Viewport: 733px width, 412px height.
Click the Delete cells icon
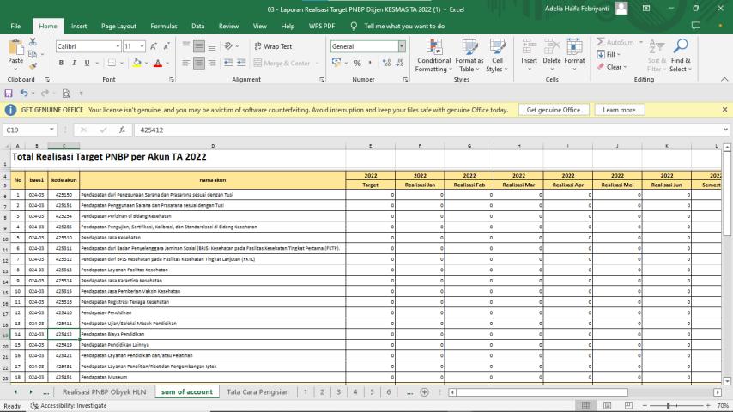(552, 48)
